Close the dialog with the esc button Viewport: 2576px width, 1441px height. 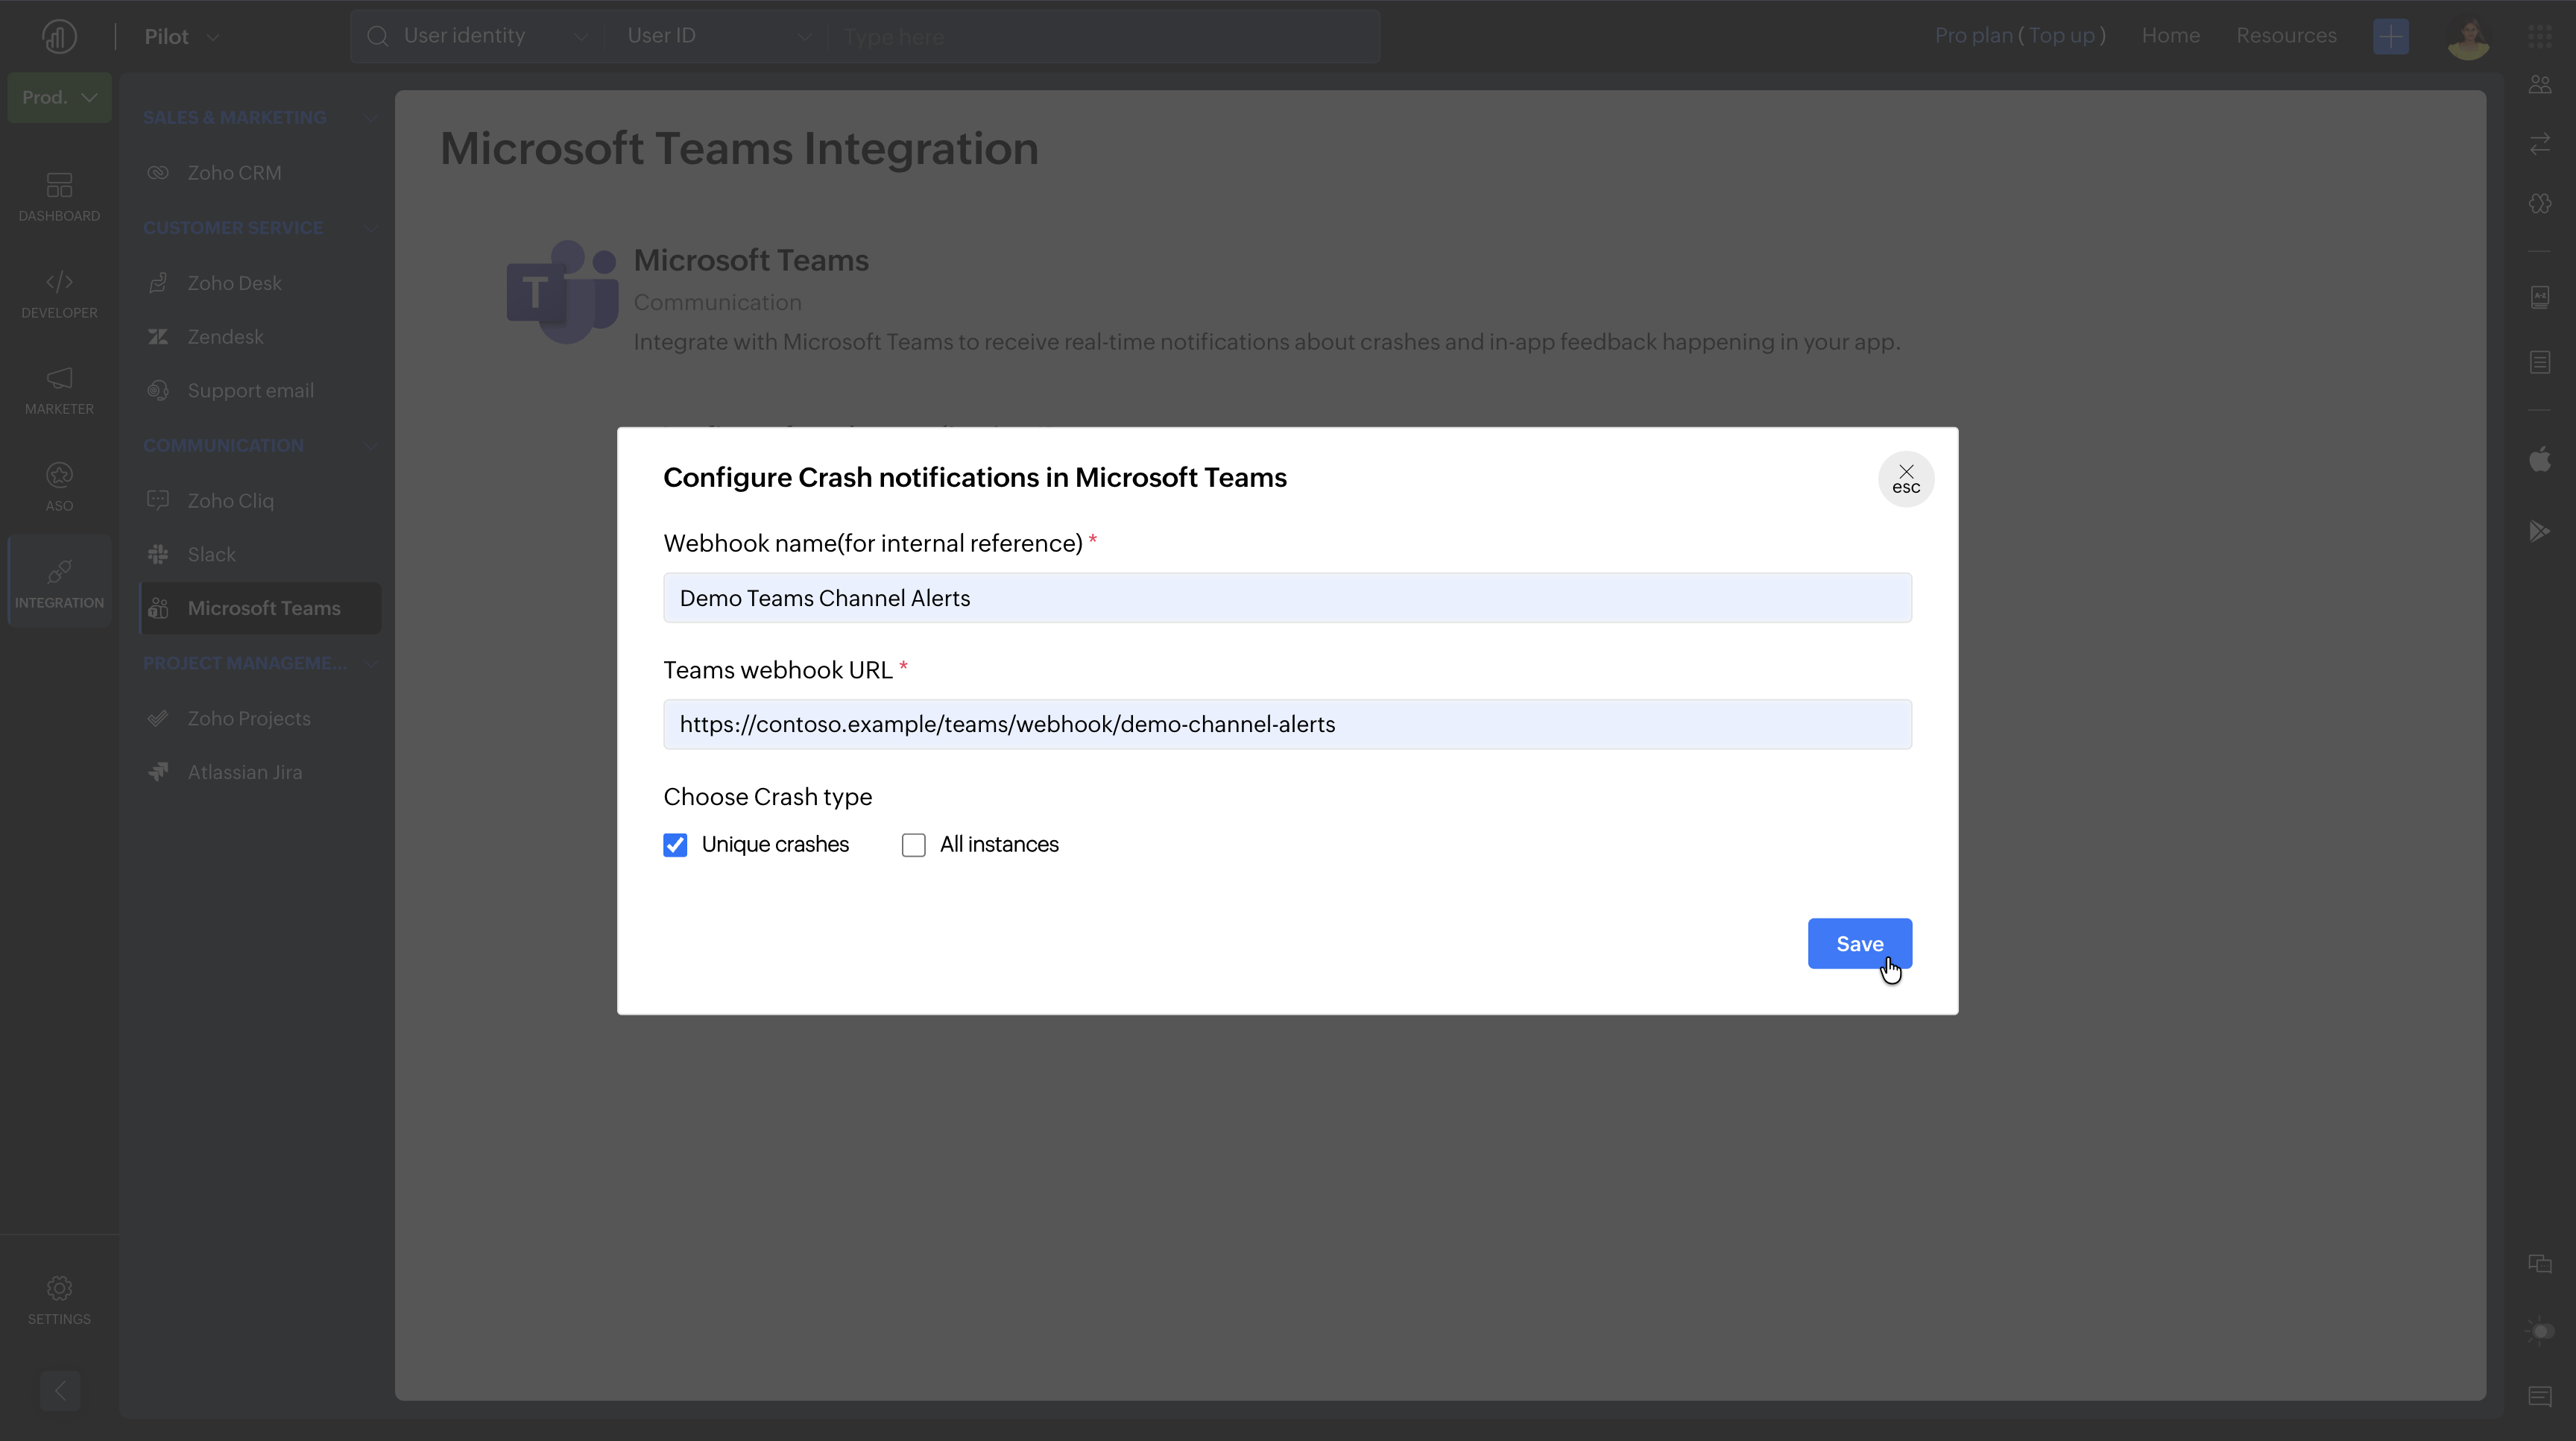[1905, 479]
